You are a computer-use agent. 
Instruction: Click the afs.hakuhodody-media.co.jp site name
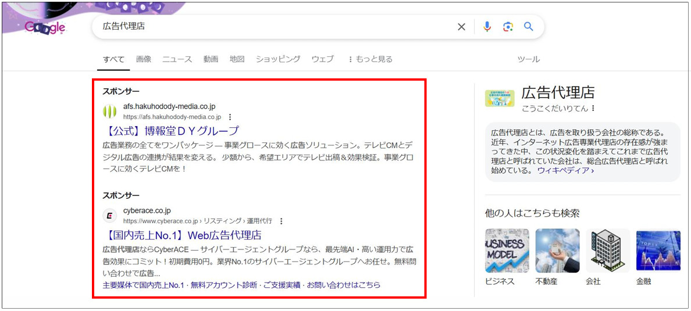pos(169,106)
